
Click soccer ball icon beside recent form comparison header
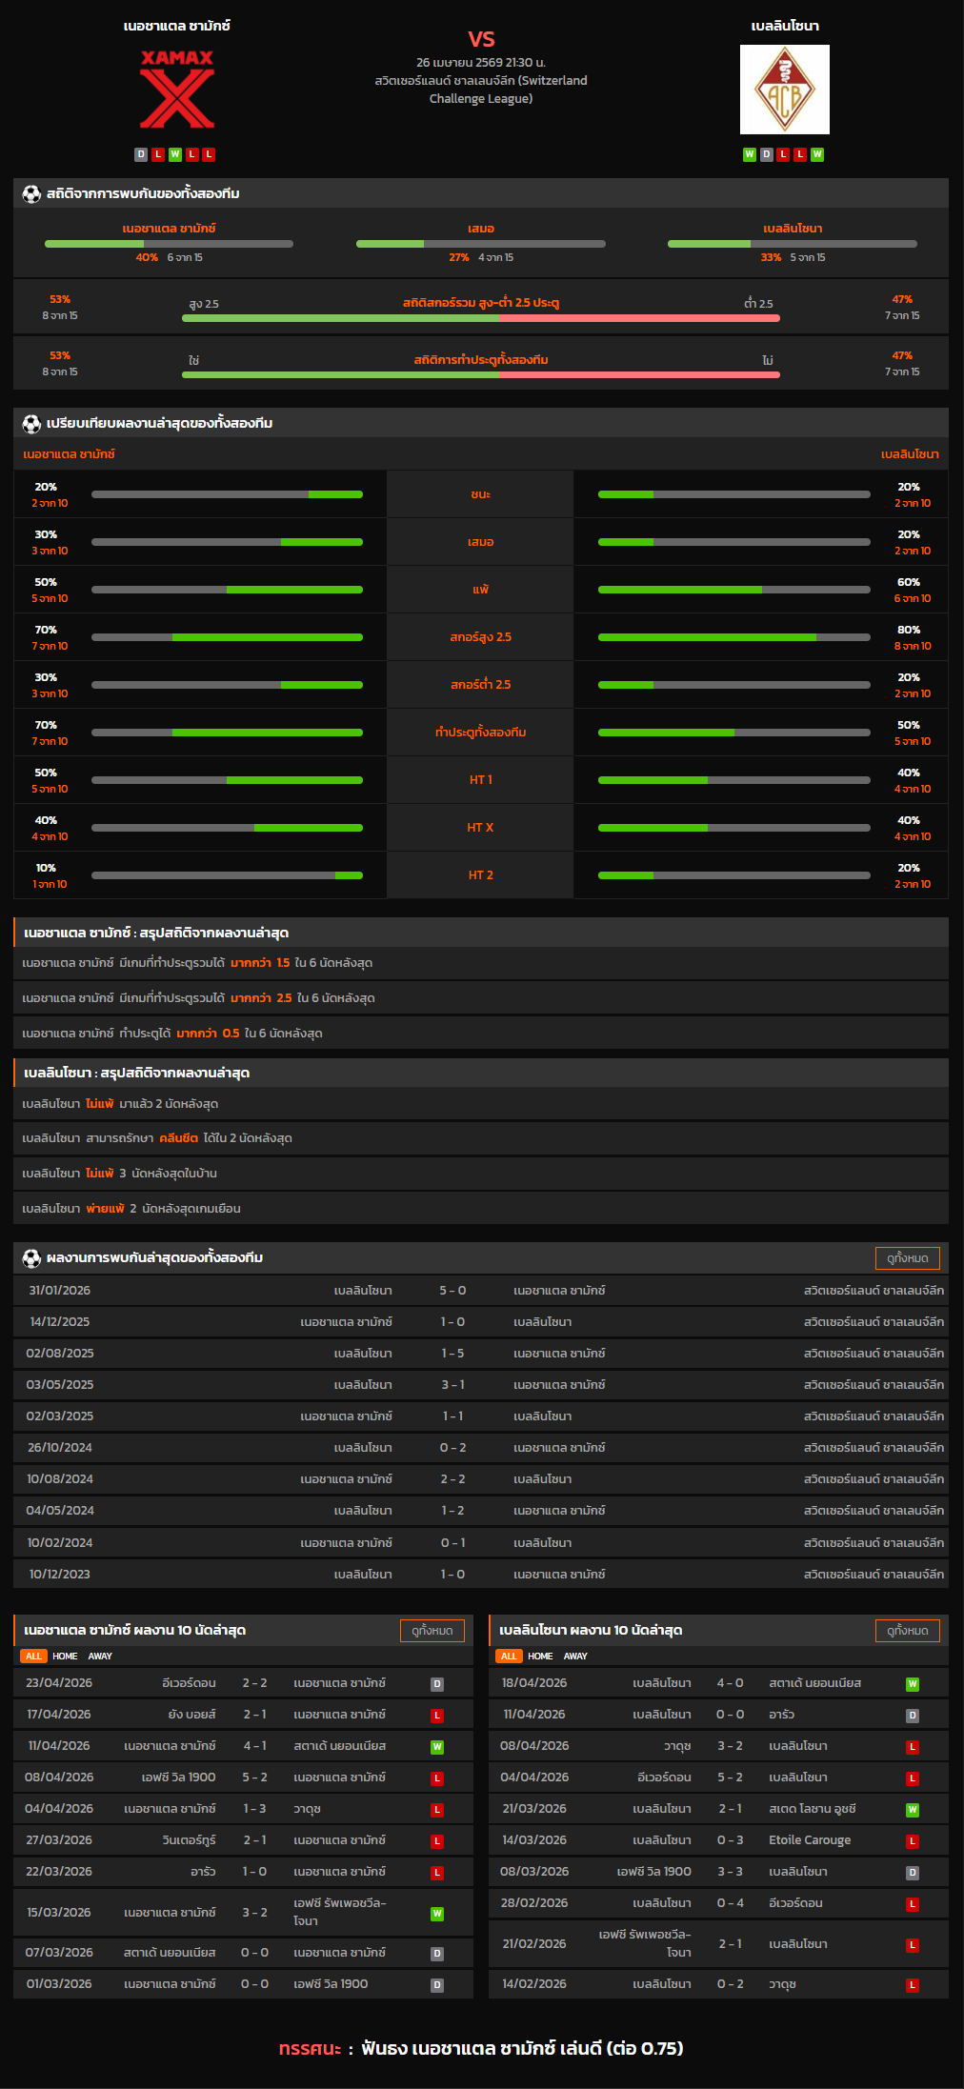pyautogui.click(x=31, y=423)
